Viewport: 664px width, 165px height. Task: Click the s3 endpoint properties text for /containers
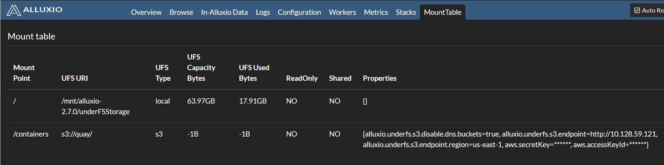pos(510,139)
